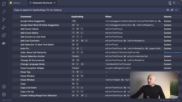Click Open Keyboard Shortcuts JSON icon
Image resolution: width=182 pixels, height=102 pixels.
pos(170,3)
